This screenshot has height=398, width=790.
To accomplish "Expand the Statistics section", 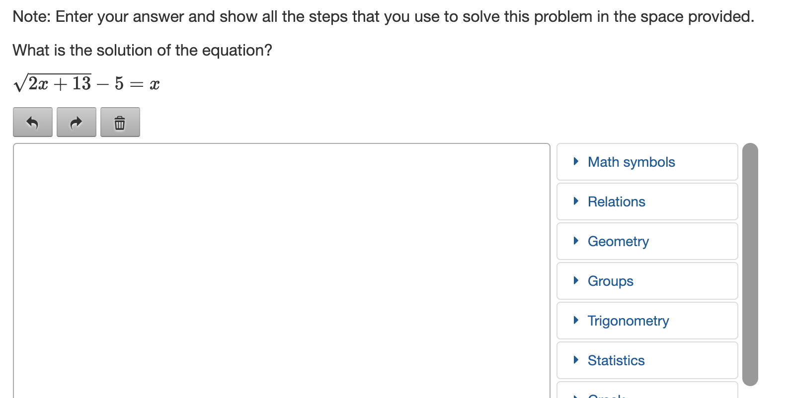I will [647, 360].
